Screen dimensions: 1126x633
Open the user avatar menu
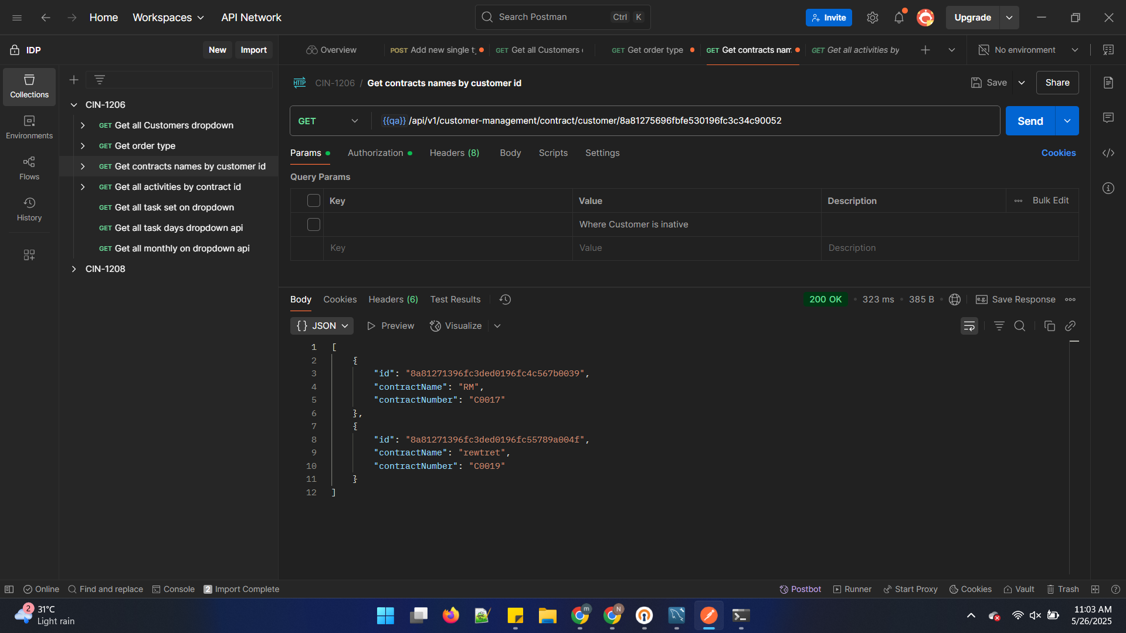[x=925, y=18]
